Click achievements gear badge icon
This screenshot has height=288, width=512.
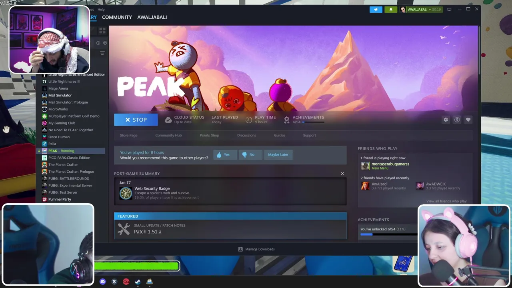click(286, 120)
